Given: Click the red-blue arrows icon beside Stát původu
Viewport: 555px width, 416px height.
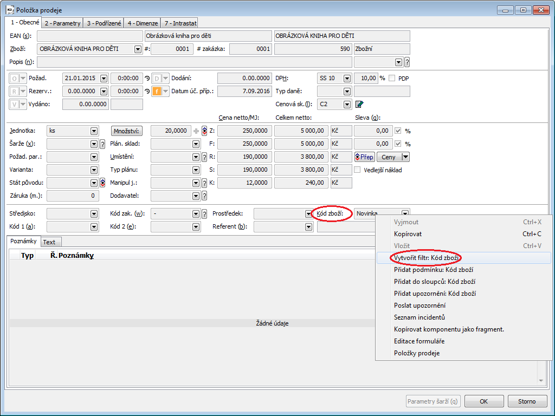Looking at the screenshot, I should (102, 183).
